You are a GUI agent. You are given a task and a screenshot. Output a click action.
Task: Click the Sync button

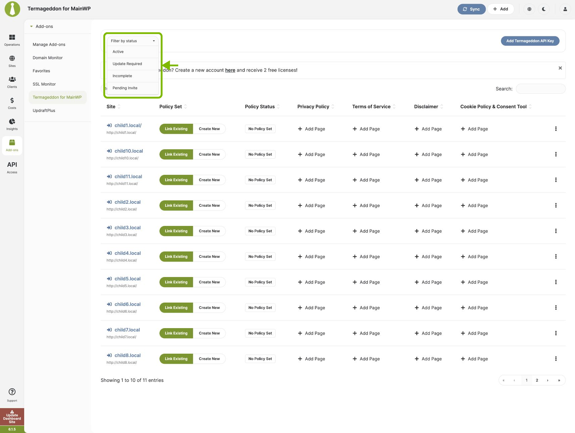pos(471,9)
